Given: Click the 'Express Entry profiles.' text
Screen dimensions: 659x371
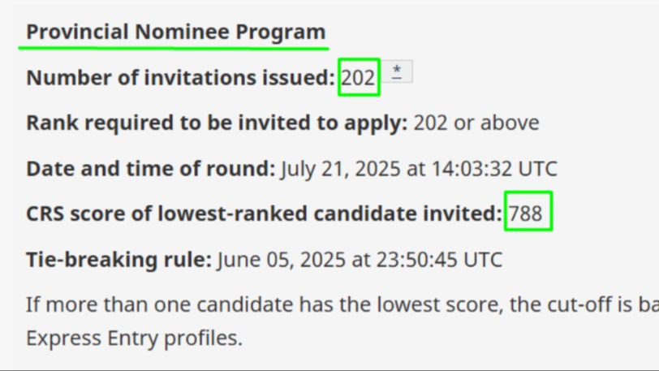Looking at the screenshot, I should [x=135, y=339].
